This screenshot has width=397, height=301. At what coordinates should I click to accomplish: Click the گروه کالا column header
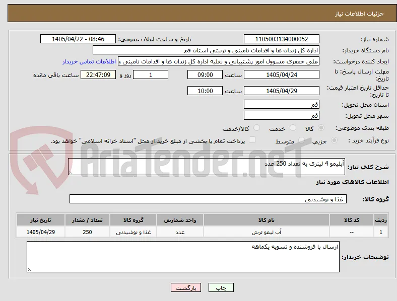tap(134, 220)
